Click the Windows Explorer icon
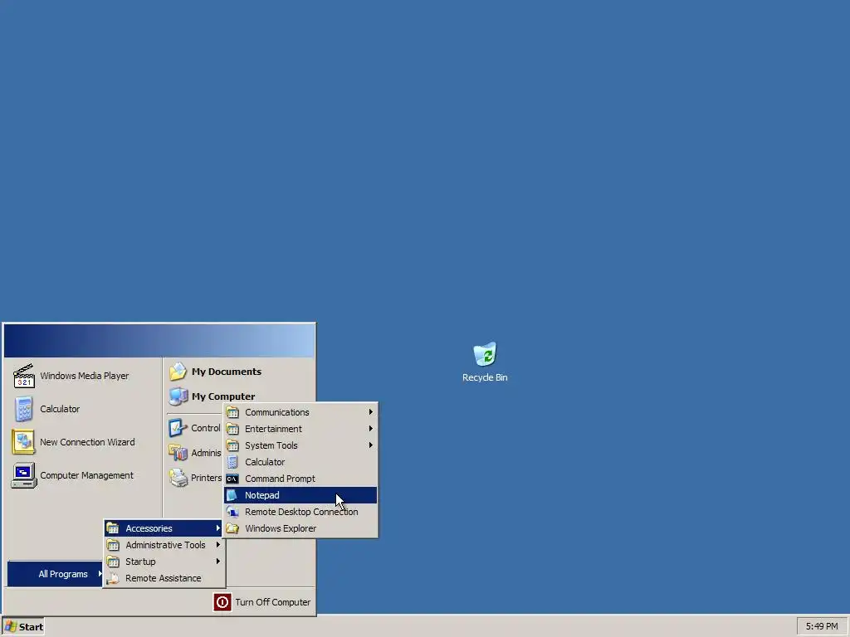This screenshot has width=850, height=637. tap(232, 528)
